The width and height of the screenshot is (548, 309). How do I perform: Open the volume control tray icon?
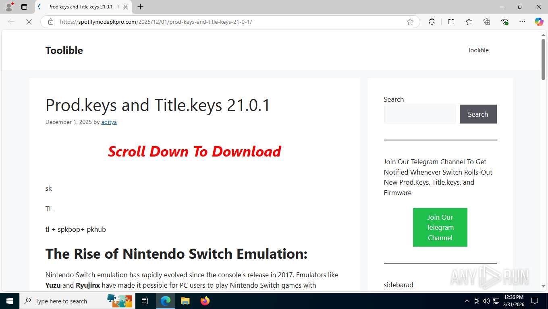click(486, 301)
